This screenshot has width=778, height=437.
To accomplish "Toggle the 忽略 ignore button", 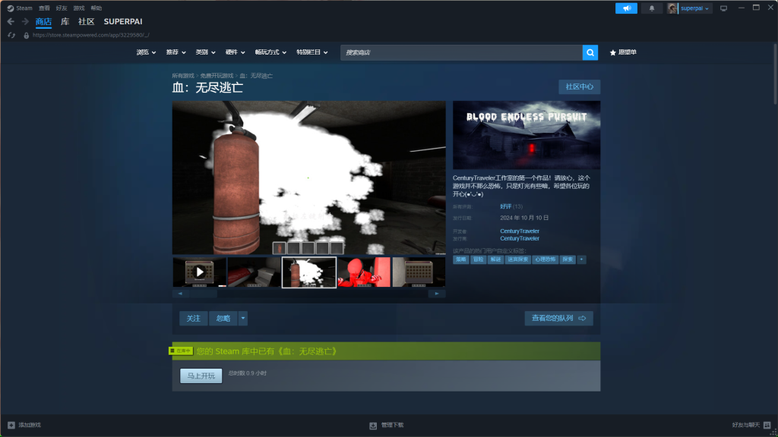I will pos(223,319).
